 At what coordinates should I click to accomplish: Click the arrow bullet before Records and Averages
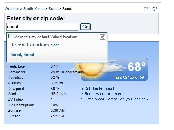coord(82,94)
